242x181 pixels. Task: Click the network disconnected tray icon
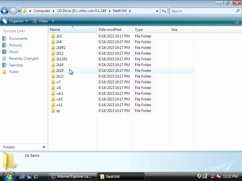coord(213,176)
